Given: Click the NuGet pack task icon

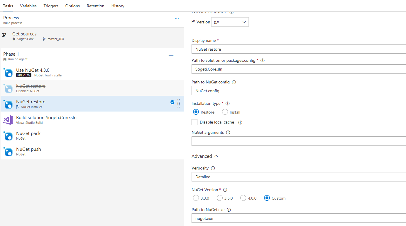Looking at the screenshot, I should (8, 136).
